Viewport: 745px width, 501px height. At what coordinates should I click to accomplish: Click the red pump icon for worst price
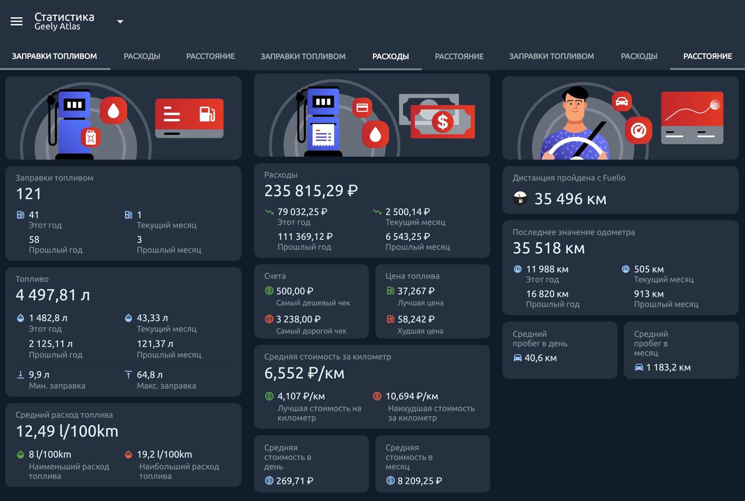[390, 319]
